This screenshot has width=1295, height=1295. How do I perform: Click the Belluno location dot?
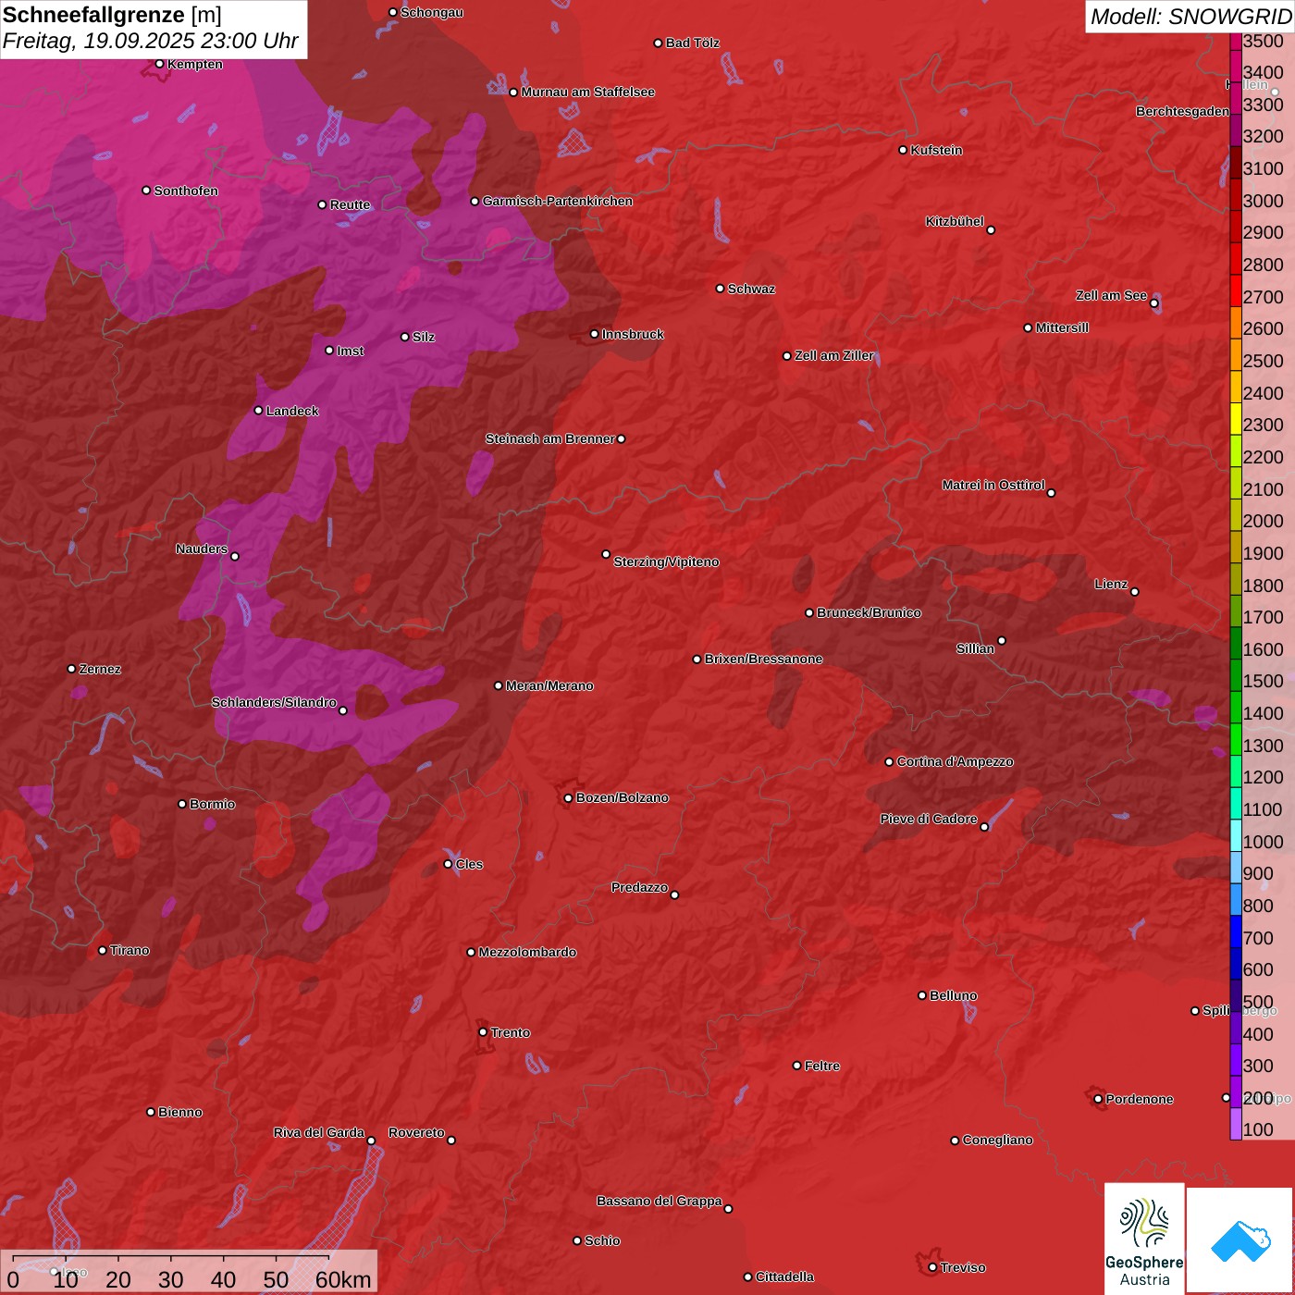click(922, 995)
